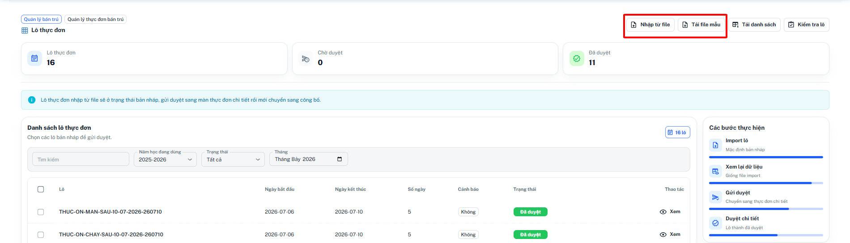This screenshot has height=243, width=850.
Task: Open the Năm học đang dùng dropdown
Action: point(165,159)
